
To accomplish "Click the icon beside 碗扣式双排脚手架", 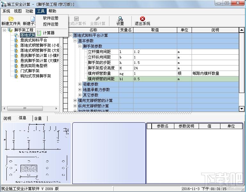I will click(17, 76).
